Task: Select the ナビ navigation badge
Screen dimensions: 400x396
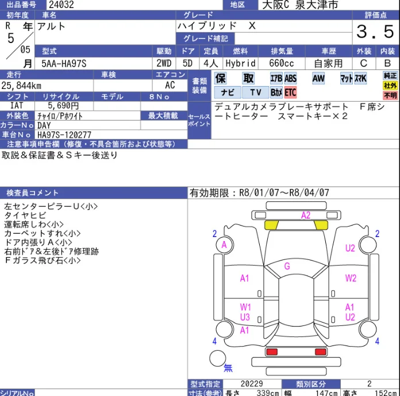Action: coord(228,92)
